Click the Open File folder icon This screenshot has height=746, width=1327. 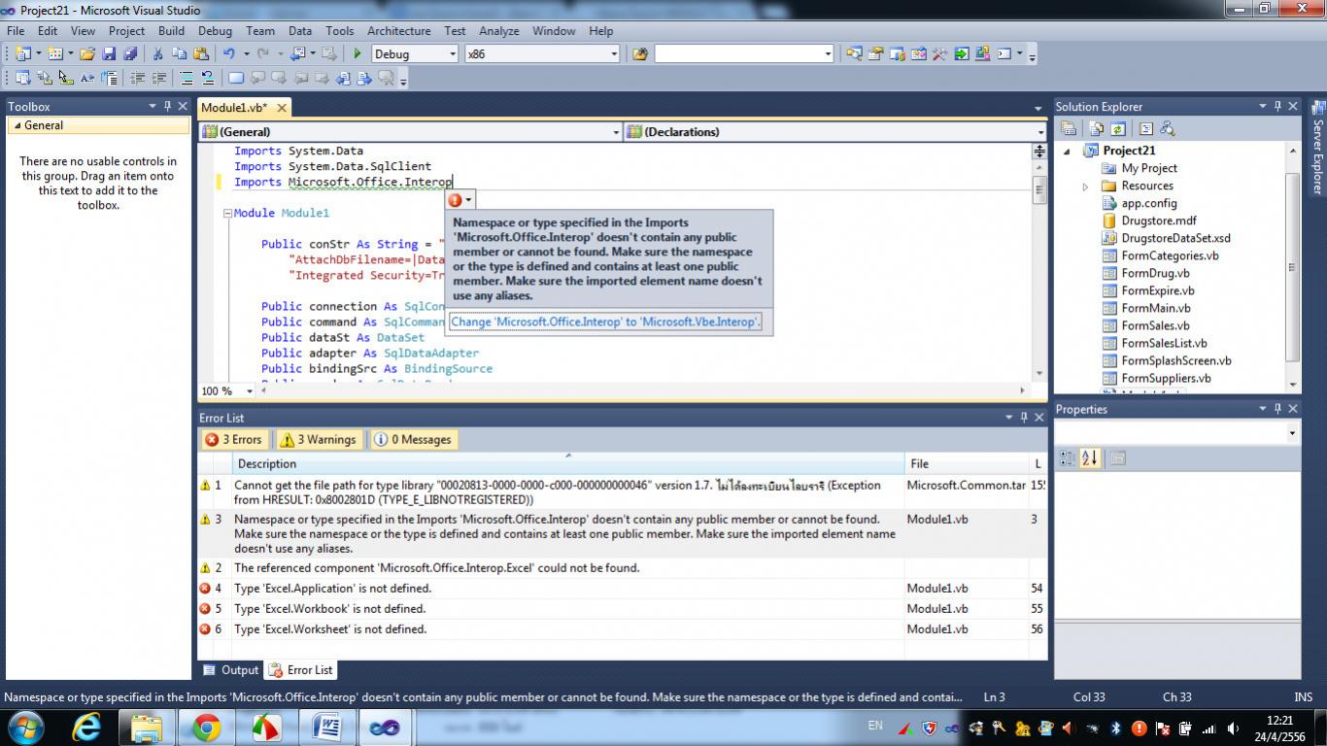[x=87, y=54]
